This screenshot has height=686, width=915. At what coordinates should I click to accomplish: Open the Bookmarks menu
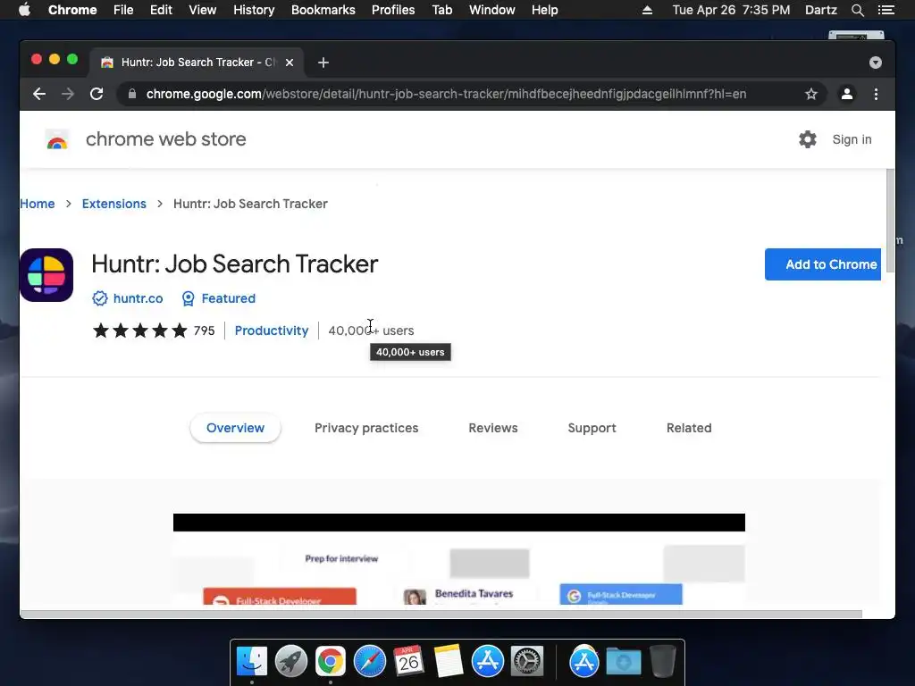tap(323, 10)
